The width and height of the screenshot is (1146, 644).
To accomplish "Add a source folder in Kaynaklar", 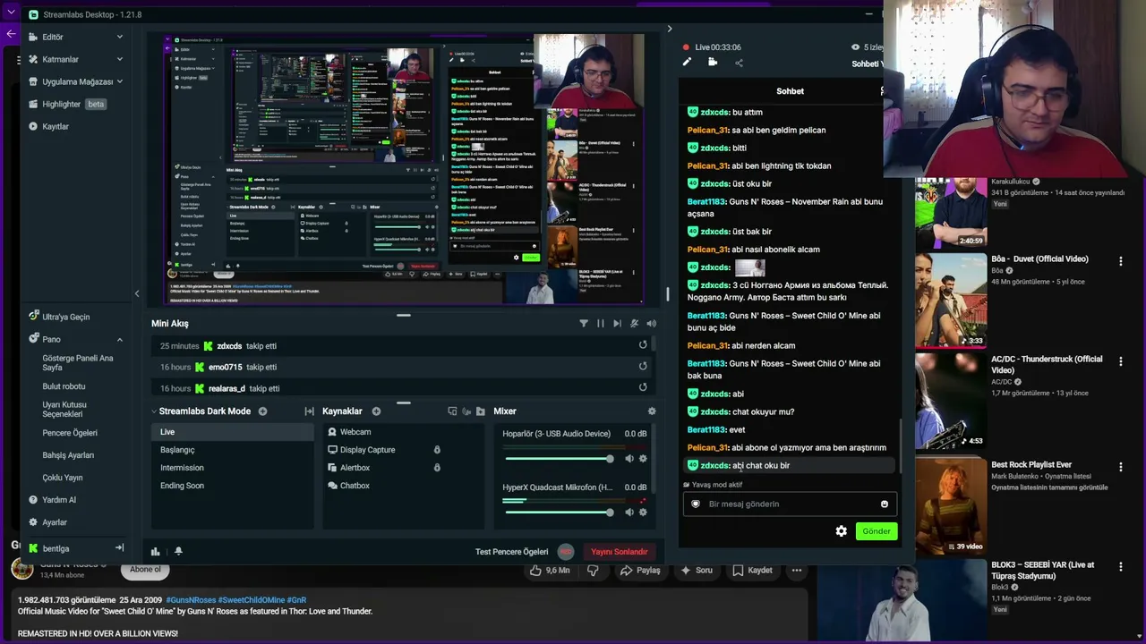I will click(x=481, y=411).
